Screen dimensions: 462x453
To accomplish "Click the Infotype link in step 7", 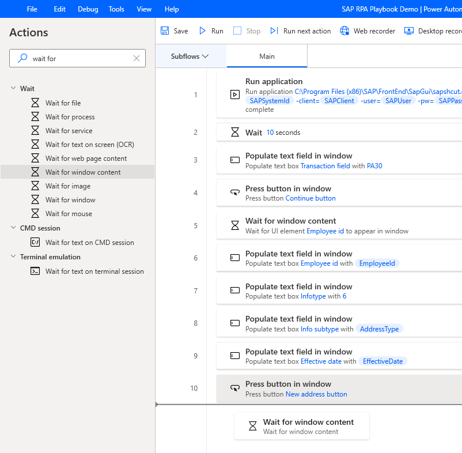I will (313, 296).
